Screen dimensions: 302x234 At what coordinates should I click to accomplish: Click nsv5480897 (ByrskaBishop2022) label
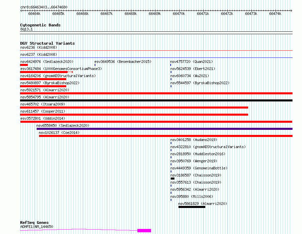(50, 83)
